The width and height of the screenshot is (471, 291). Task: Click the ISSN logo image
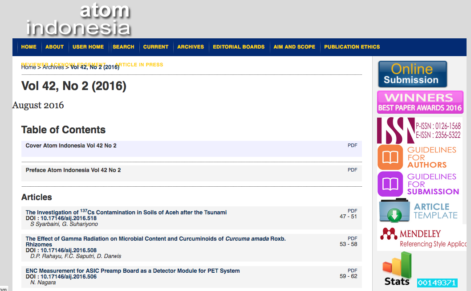[395, 130]
